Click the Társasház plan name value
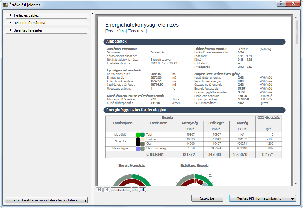 click(157, 52)
